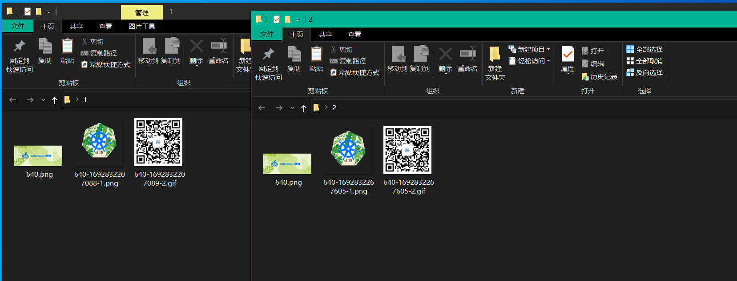Click quick access properties checkmark in window 2 title bar

pos(277,20)
